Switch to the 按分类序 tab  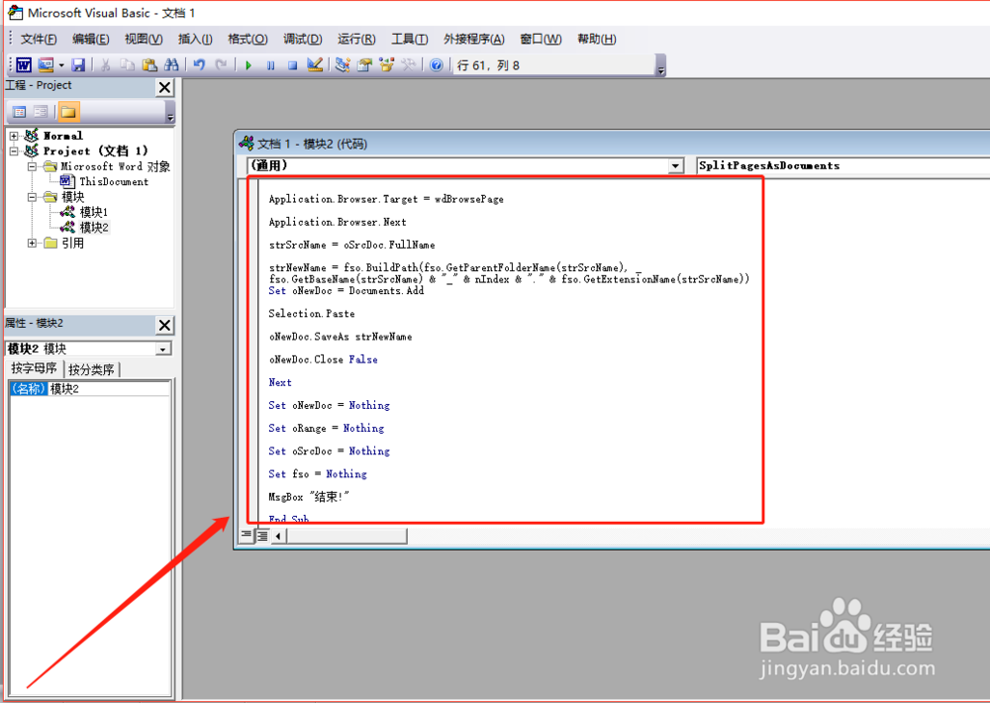[91, 369]
